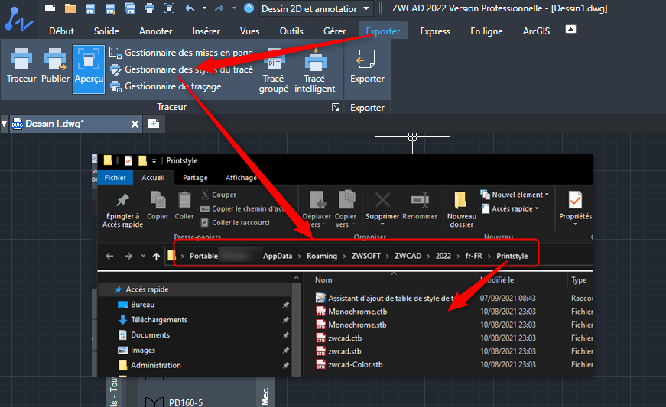
Task: Click Coller le raccourci in Explorer
Action: point(235,222)
